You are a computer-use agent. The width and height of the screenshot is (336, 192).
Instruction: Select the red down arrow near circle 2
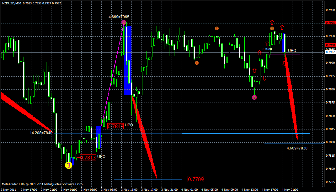click(x=264, y=78)
